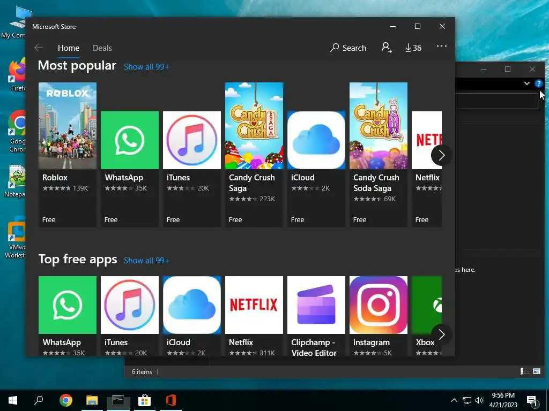
Task: Select the Google Chrome desktop shortcut
Action: tap(17, 132)
